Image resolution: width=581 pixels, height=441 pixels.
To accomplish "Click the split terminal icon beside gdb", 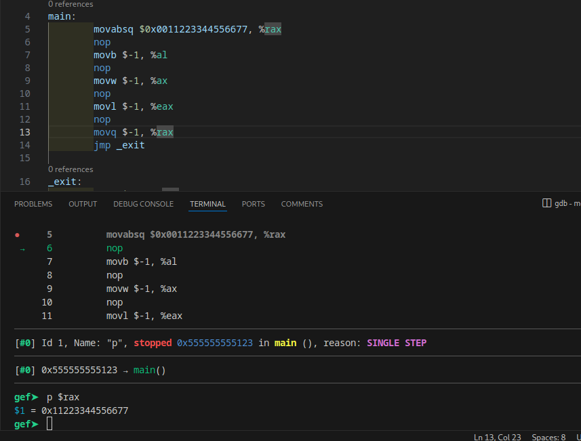I will tap(547, 203).
